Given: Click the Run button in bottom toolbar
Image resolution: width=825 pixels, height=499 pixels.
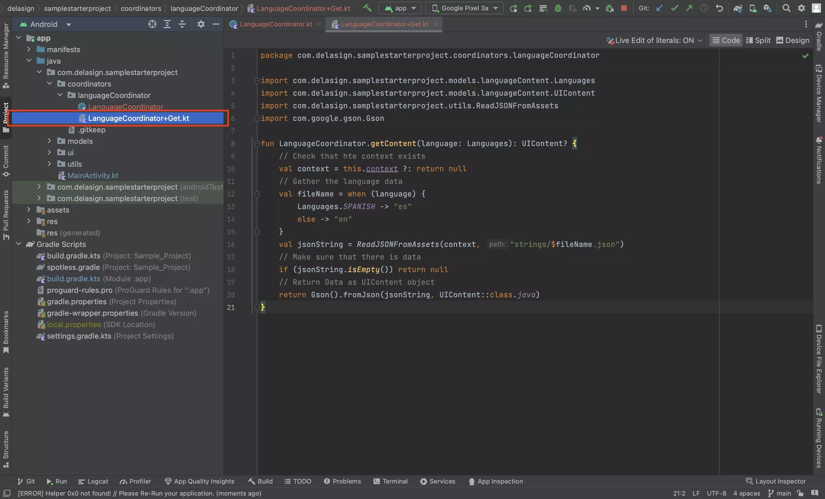Looking at the screenshot, I should [x=56, y=482].
